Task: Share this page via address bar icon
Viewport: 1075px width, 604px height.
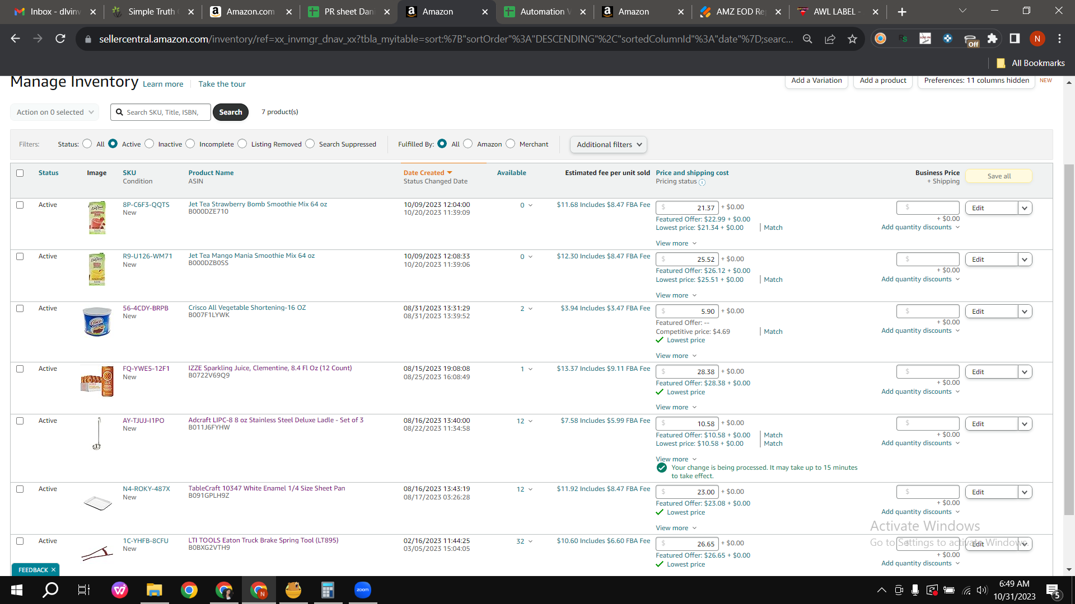Action: (830, 39)
